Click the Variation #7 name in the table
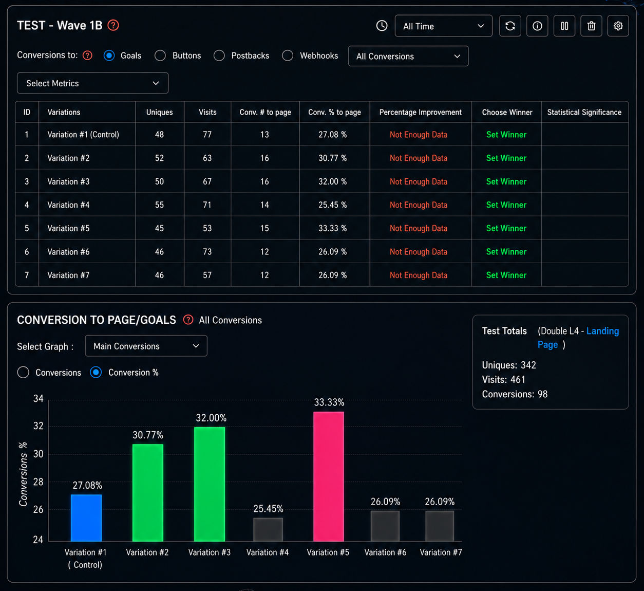The width and height of the screenshot is (644, 591). click(68, 275)
